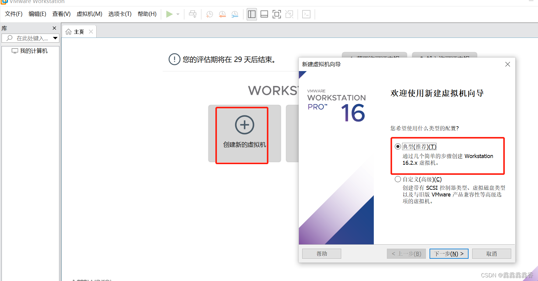Toggle the thumbnail bar view icon
538x281 pixels.
[264, 14]
